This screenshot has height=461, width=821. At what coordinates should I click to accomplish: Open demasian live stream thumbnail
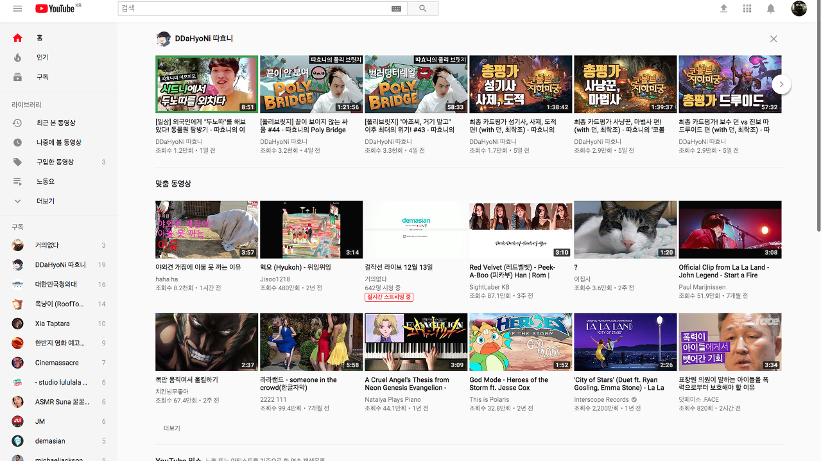(416, 229)
